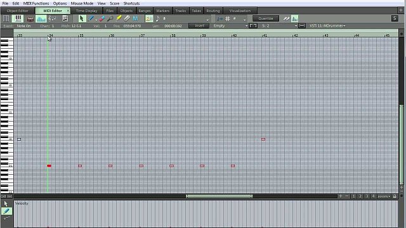Select the velocity lane pencil tool
Screen dimensions: 406x228
(6, 211)
